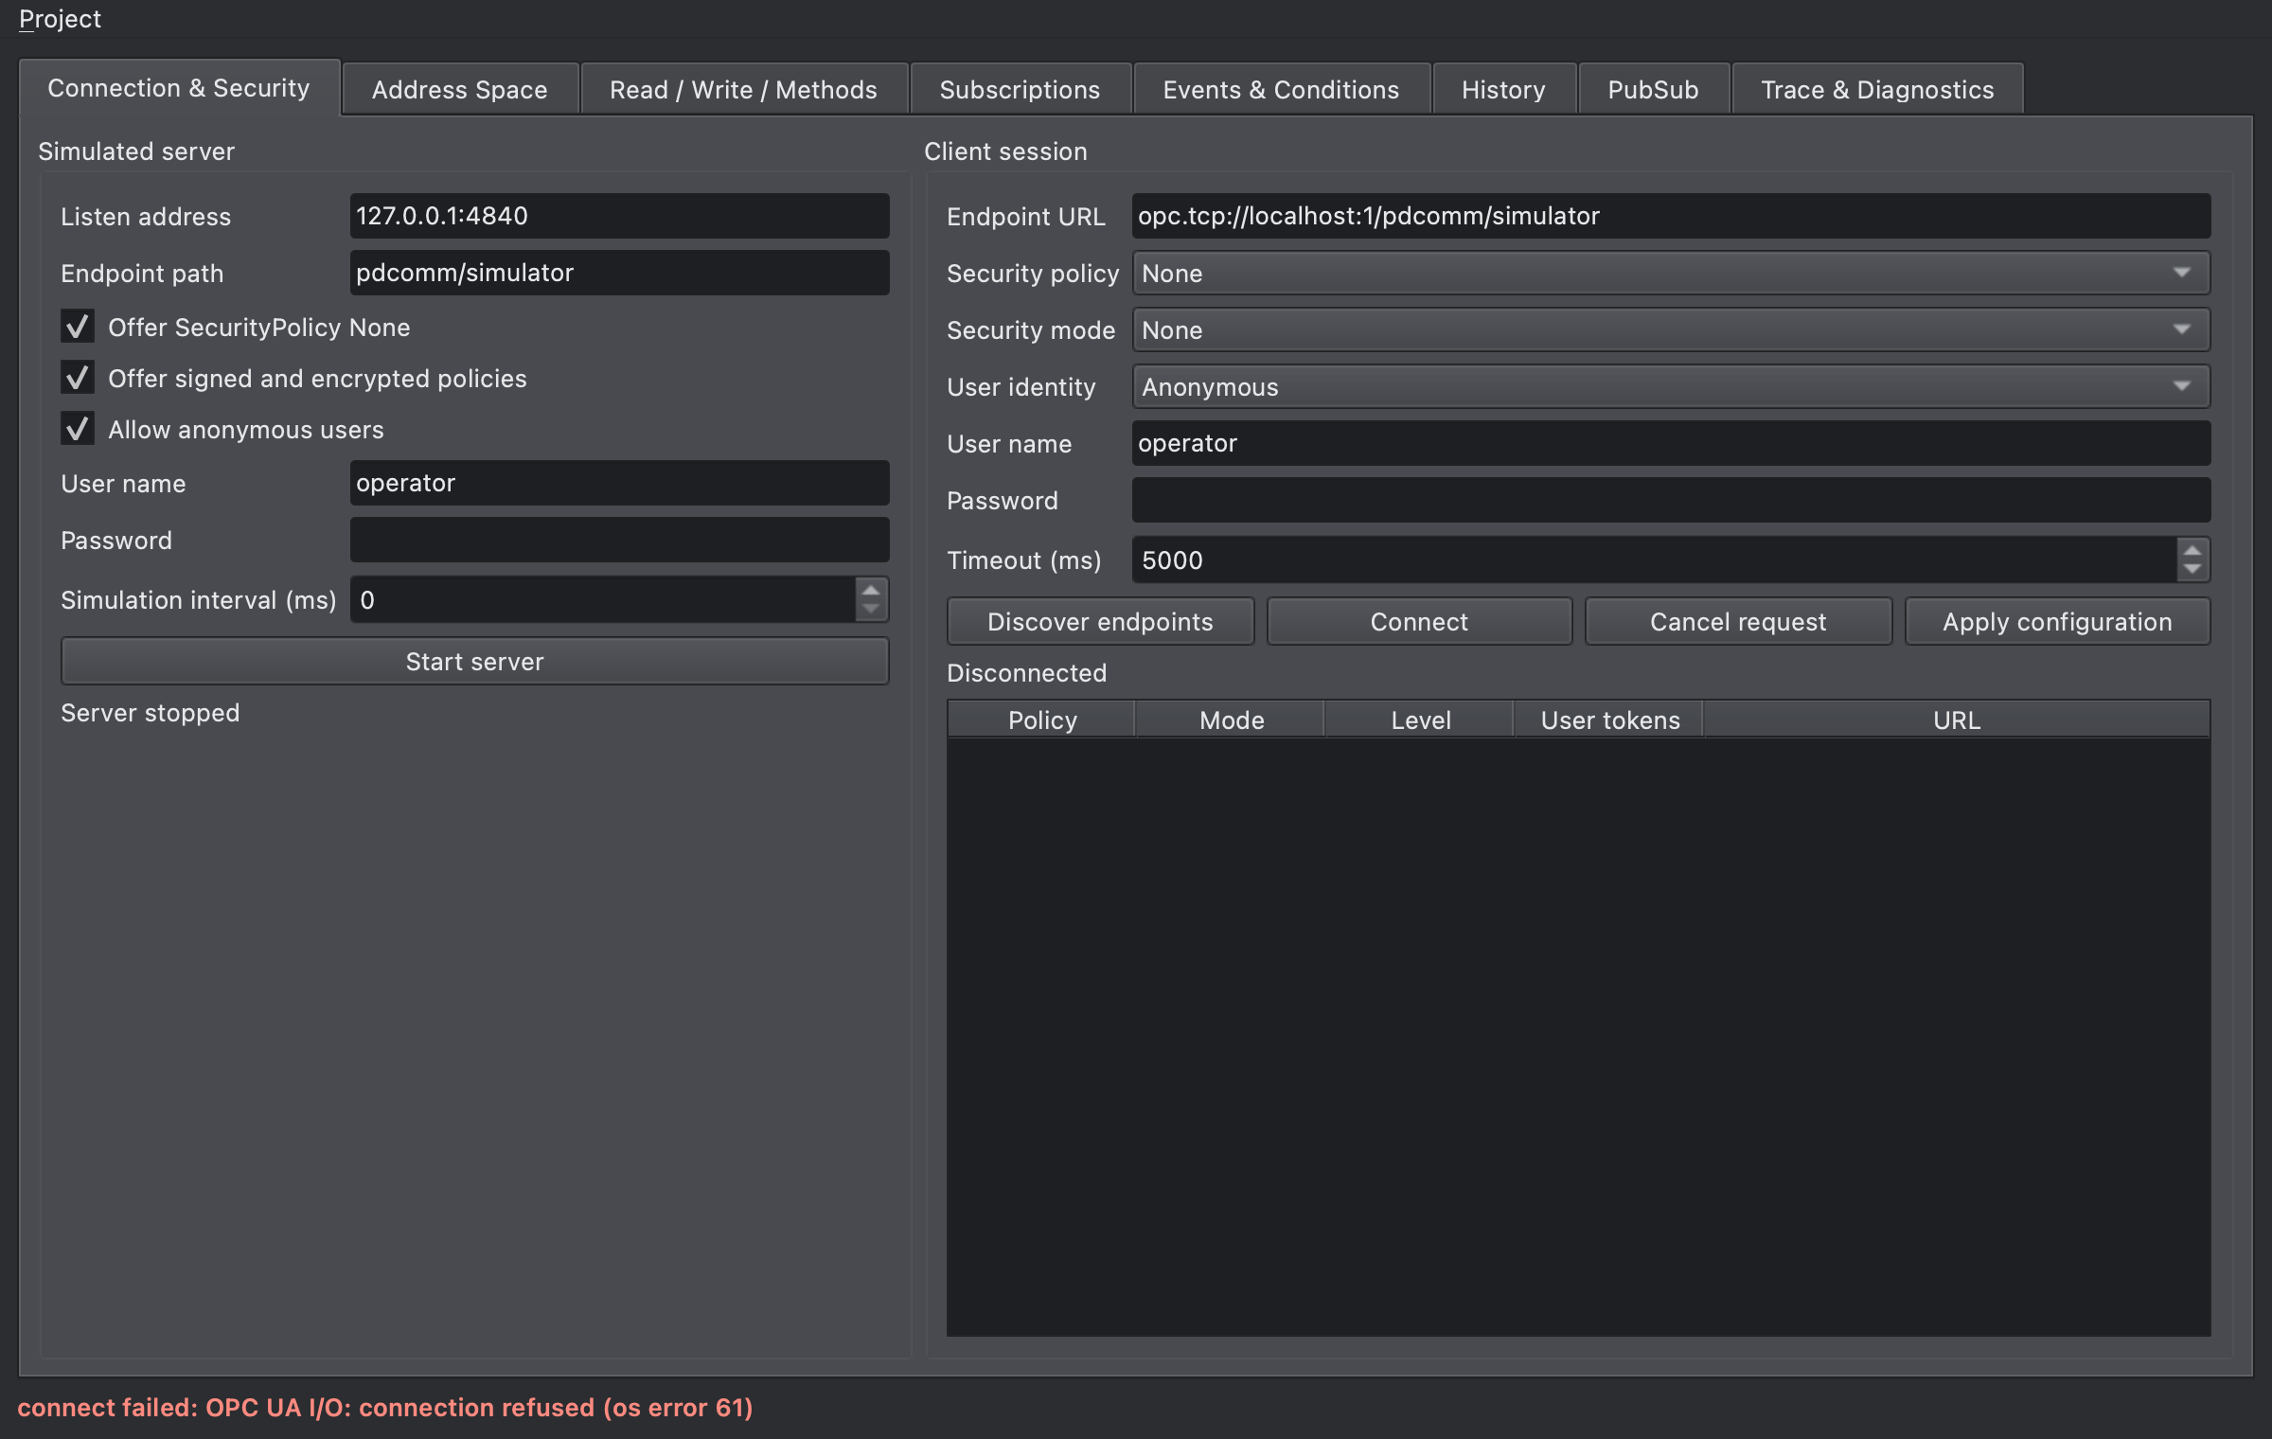Click the Mode column header
The height and width of the screenshot is (1439, 2272).
point(1231,720)
